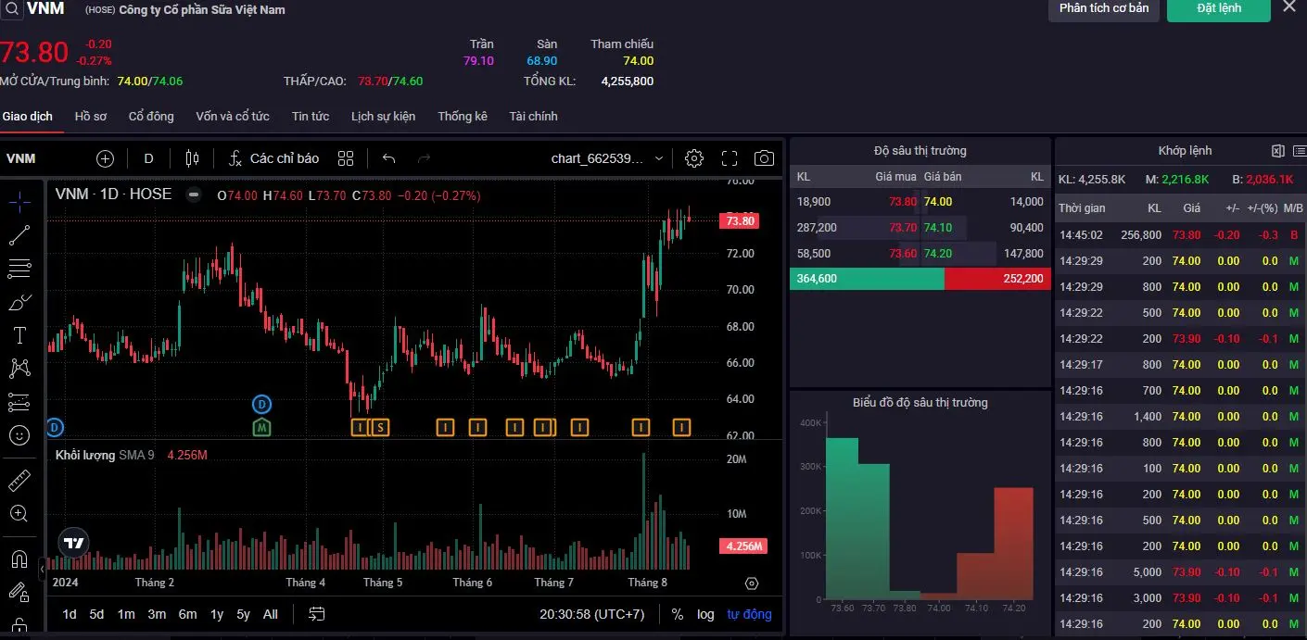This screenshot has width=1307, height=640.
Task: Open the timezone 20:30:58 (UTC+7) menu
Action: tap(592, 614)
